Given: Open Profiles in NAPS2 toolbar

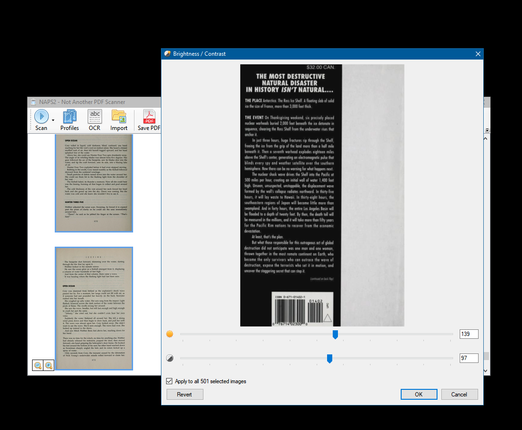Looking at the screenshot, I should point(69,120).
